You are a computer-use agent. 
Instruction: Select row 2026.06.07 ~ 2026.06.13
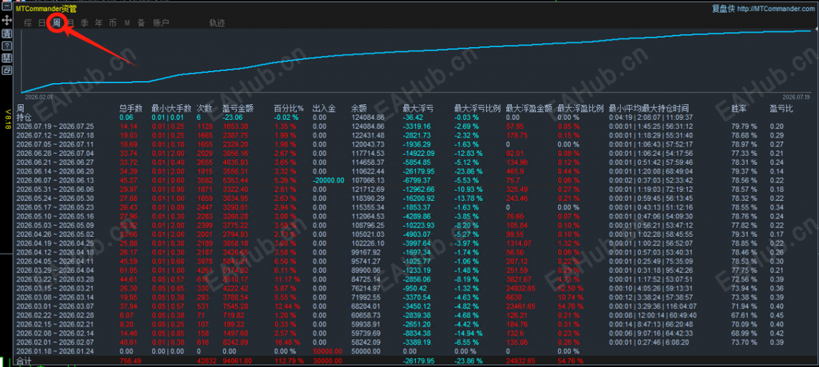[55, 180]
